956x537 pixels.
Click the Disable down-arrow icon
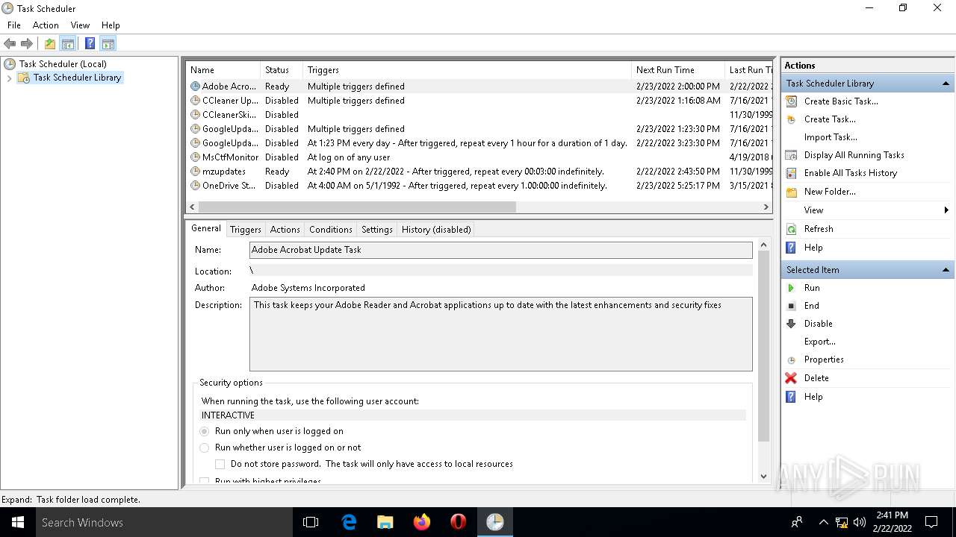click(x=792, y=324)
